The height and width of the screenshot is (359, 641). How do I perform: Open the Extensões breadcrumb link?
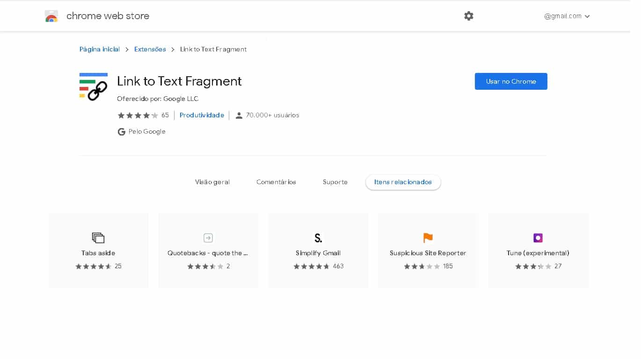coord(150,49)
